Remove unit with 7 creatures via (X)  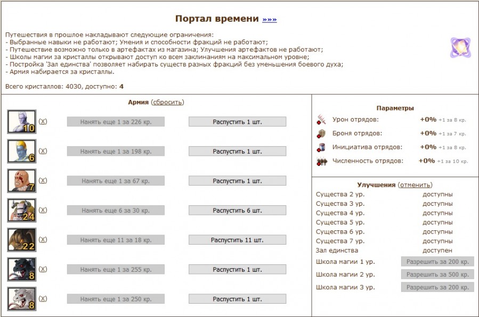[x=43, y=180]
